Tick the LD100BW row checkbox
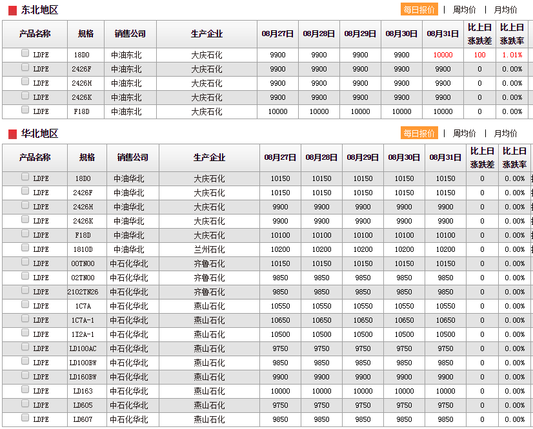The width and height of the screenshot is (533, 429). [x=25, y=361]
